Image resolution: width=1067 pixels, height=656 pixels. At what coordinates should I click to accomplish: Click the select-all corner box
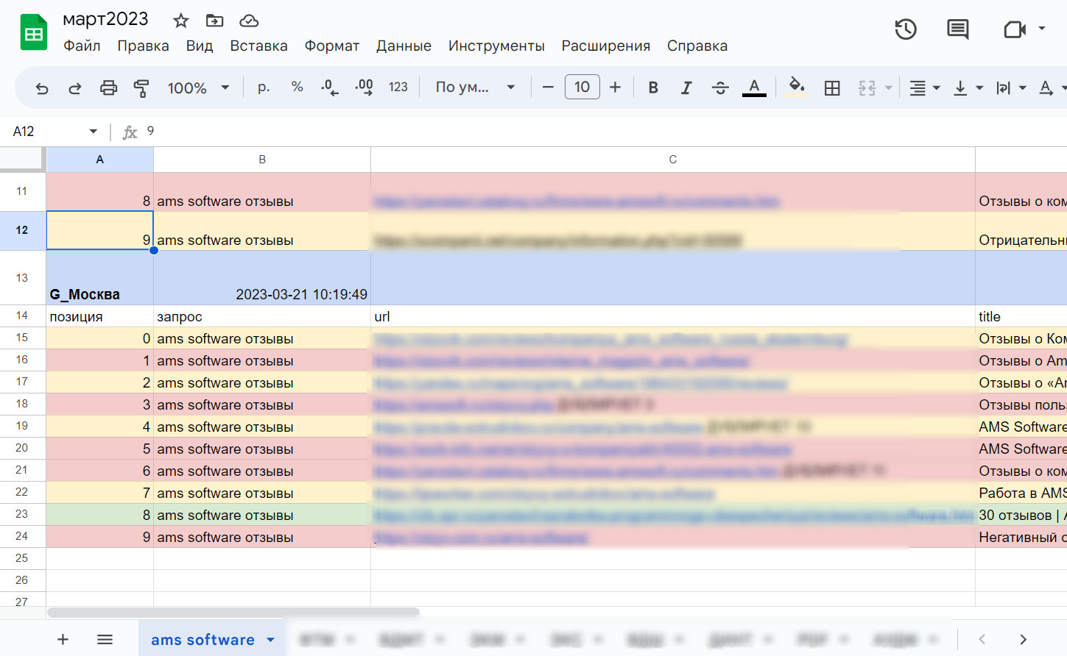click(22, 159)
